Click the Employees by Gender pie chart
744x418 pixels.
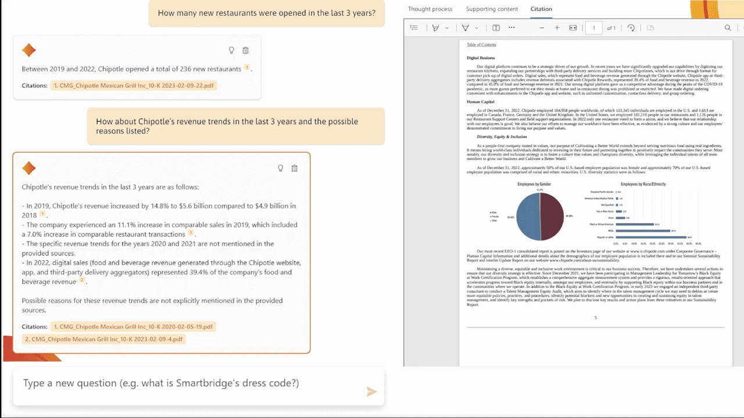point(540,217)
